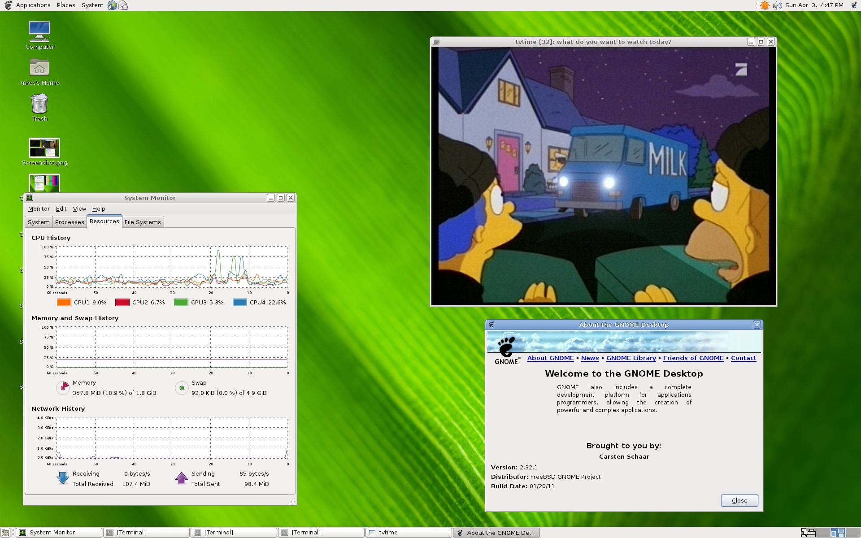Click the Swap pie color picker icon
Screen dimensions: 861x538
click(x=182, y=388)
